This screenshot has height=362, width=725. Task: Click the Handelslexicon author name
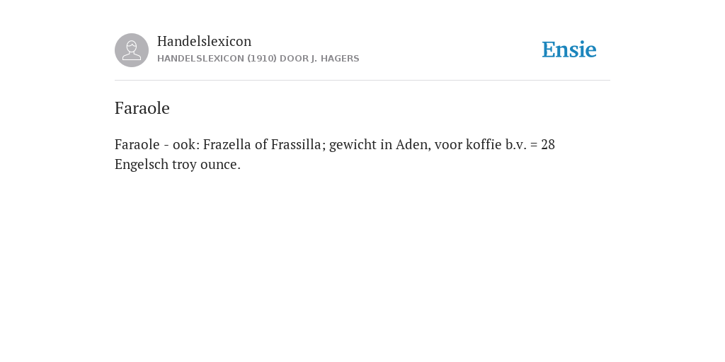click(205, 41)
